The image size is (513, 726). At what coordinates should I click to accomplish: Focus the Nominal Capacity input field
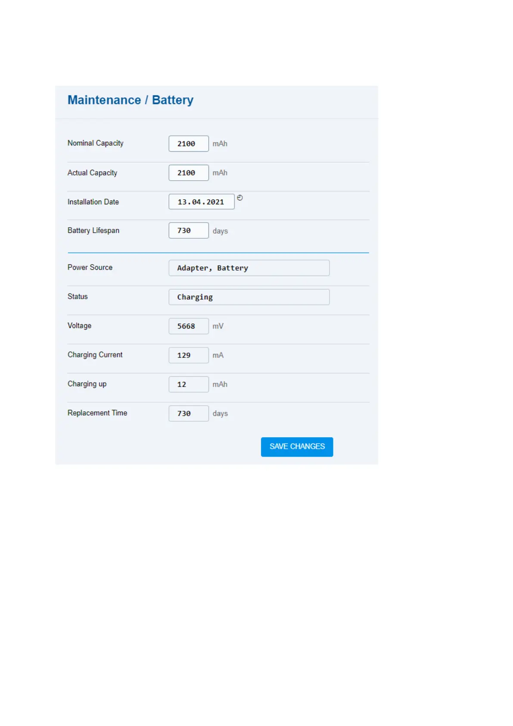tap(189, 144)
